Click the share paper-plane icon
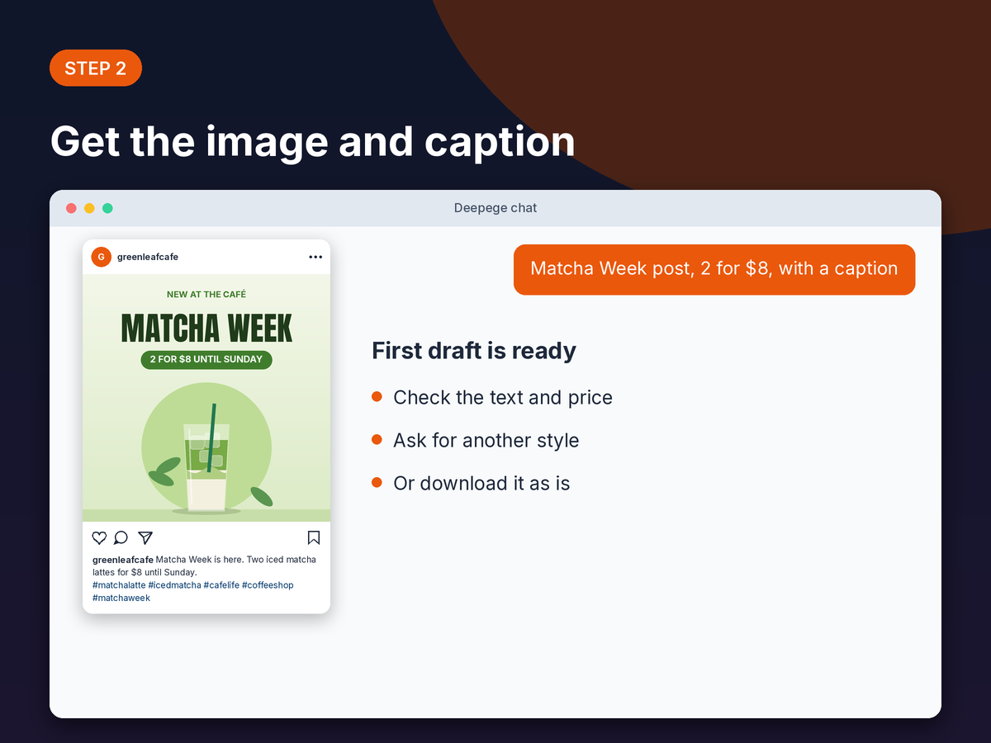The width and height of the screenshot is (991, 743). [145, 538]
